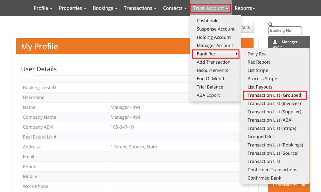Choose Transaction List (Stripe)
Image resolution: width=321 pixels, height=192 pixels.
click(272, 128)
